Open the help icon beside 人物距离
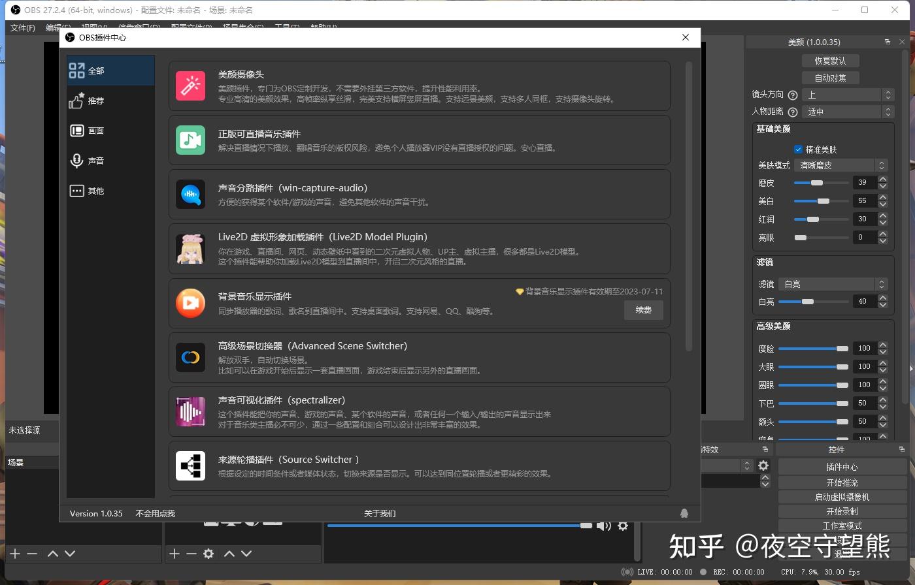This screenshot has height=585, width=915. [x=793, y=112]
